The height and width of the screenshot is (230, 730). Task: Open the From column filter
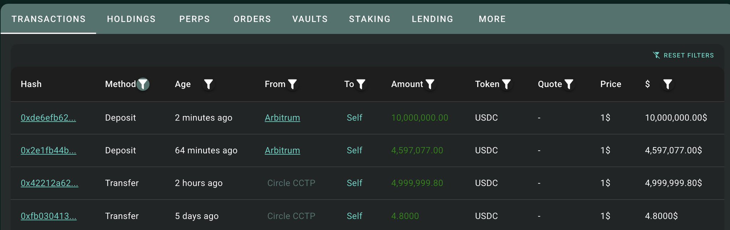click(292, 84)
